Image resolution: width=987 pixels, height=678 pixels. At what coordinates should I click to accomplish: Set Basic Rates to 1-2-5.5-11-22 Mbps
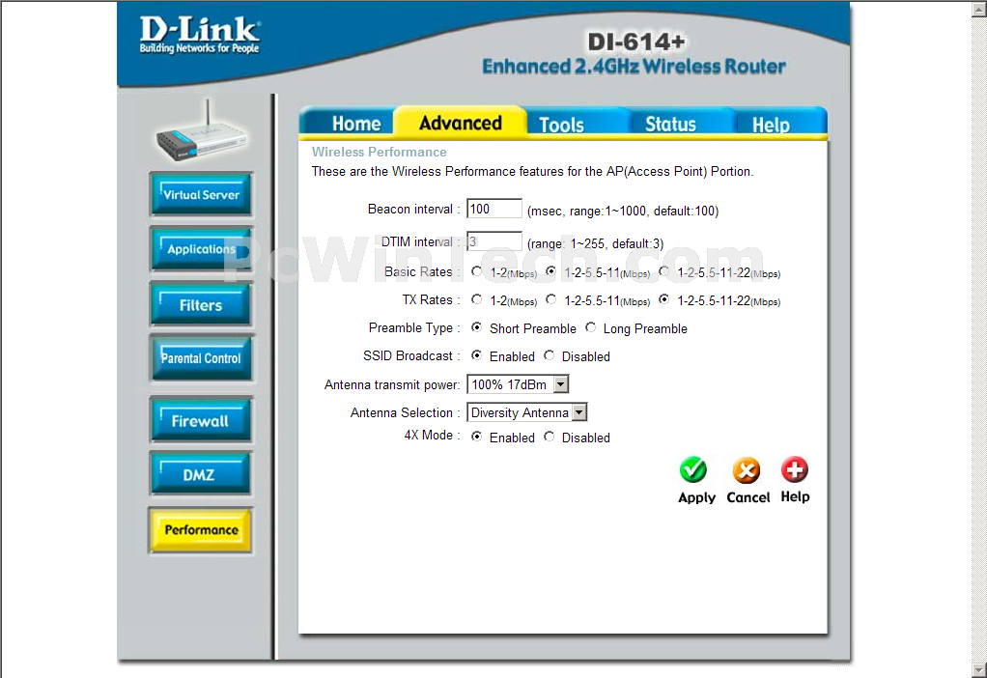(x=663, y=271)
